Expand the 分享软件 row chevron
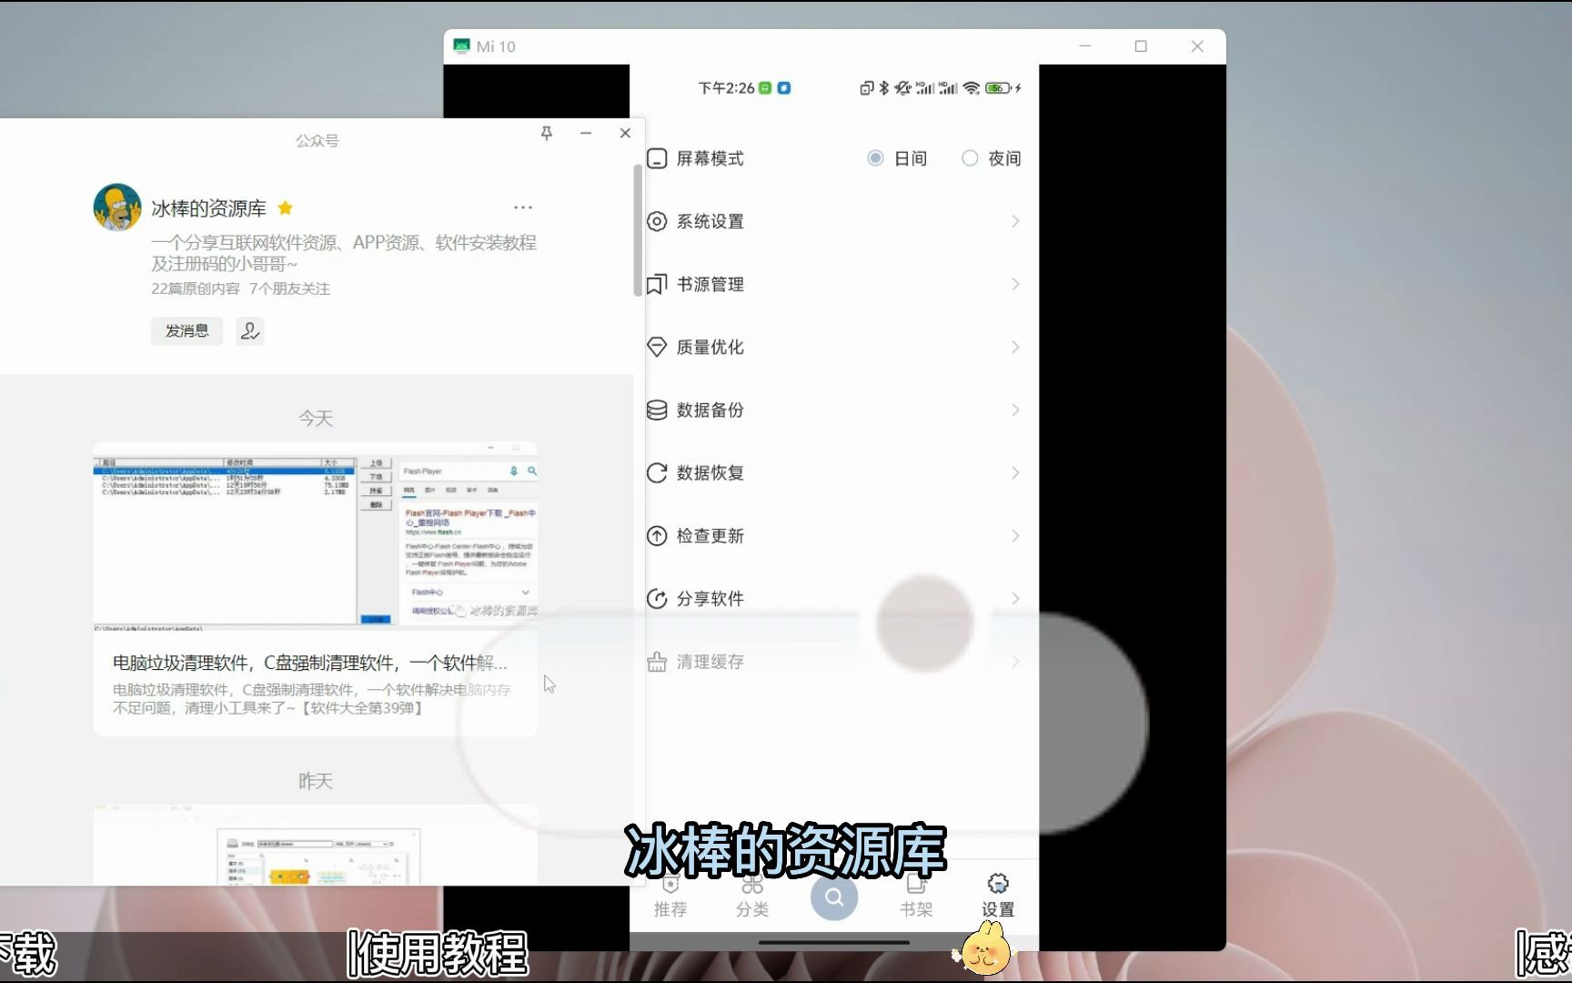This screenshot has height=983, width=1572. point(1015,598)
